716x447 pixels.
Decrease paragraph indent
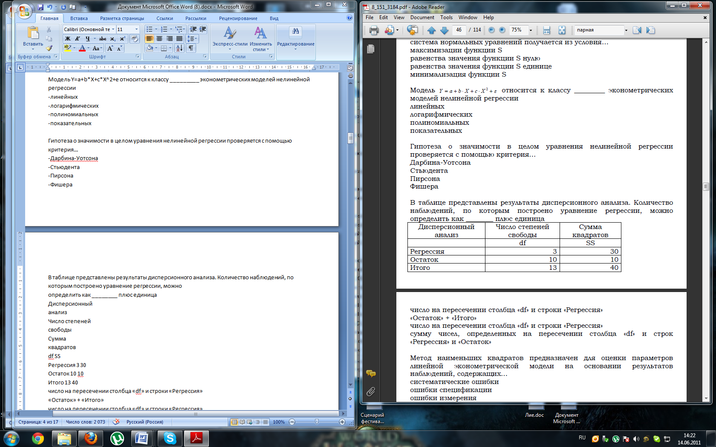(193, 29)
